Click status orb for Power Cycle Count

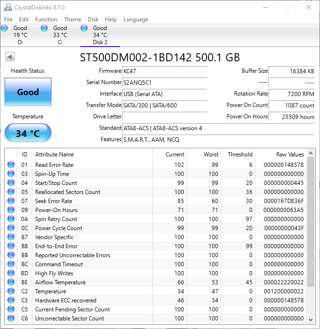[x=11, y=228]
